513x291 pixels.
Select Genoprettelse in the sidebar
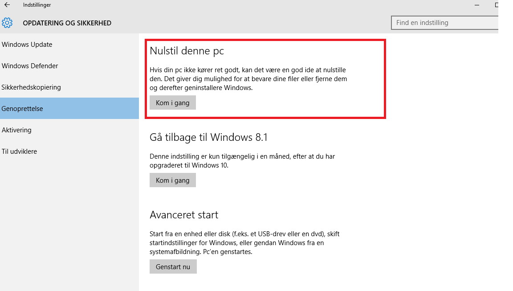click(x=69, y=108)
